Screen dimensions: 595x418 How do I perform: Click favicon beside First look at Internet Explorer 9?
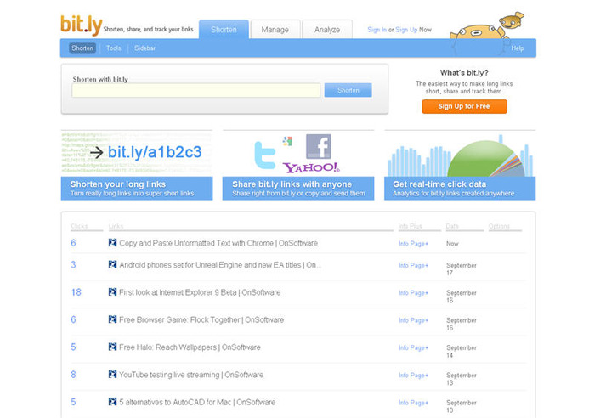click(112, 292)
